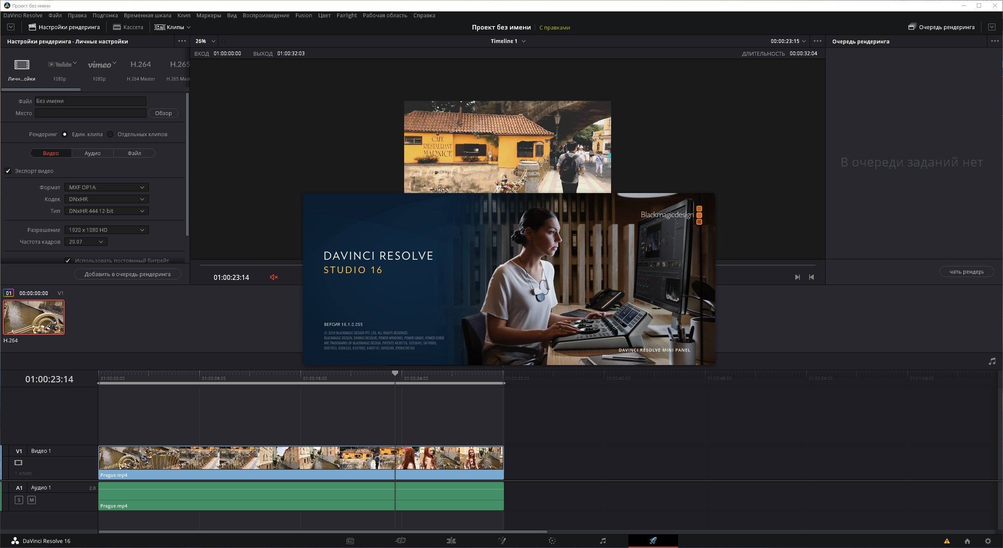Open the Временная шкала menu
Viewport: 1003px width, 548px height.
click(147, 15)
